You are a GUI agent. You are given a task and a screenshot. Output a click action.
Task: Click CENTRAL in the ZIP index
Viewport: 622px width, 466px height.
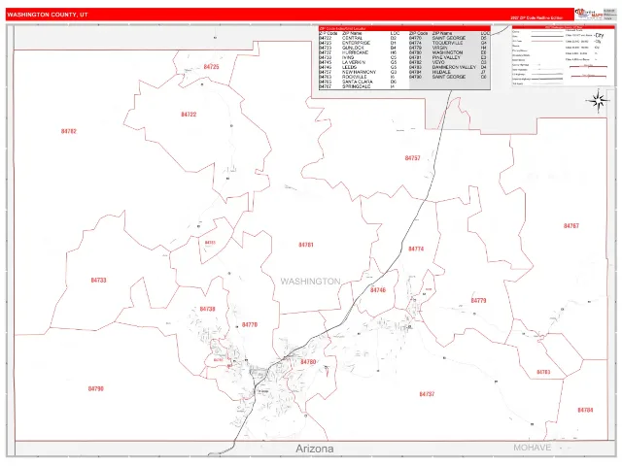pos(352,39)
